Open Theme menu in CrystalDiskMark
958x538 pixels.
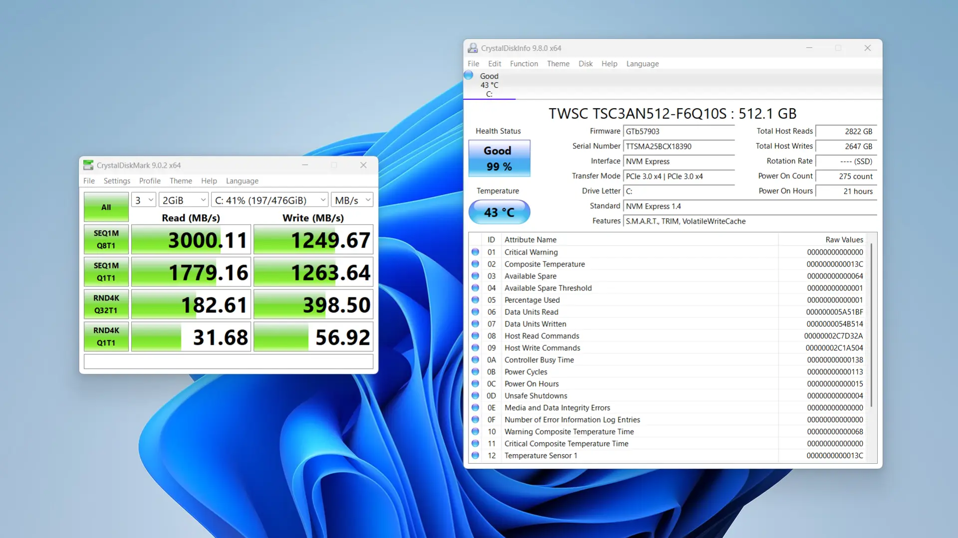click(181, 181)
